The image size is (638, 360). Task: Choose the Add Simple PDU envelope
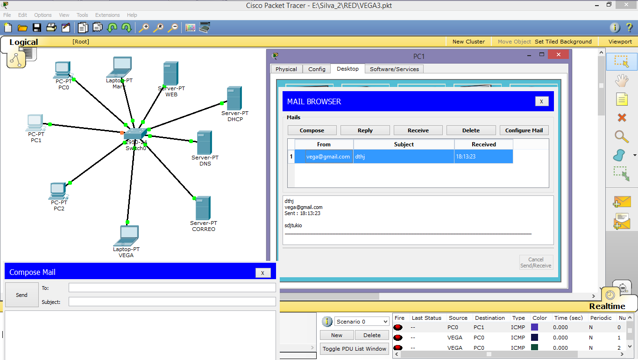pyautogui.click(x=622, y=202)
